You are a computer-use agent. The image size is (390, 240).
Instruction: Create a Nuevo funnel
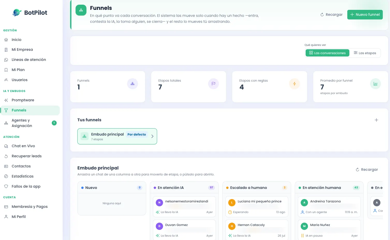[365, 15]
